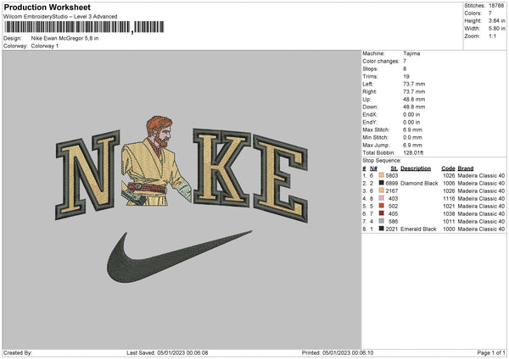Click the 'Up:' label

(x=366, y=99)
